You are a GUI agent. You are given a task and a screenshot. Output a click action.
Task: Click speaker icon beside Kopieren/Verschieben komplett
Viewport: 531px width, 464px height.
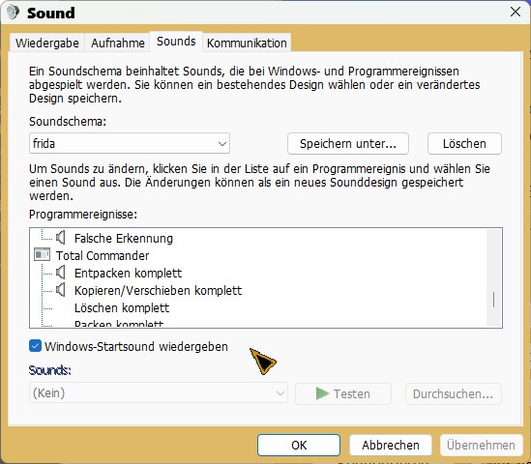coord(61,290)
